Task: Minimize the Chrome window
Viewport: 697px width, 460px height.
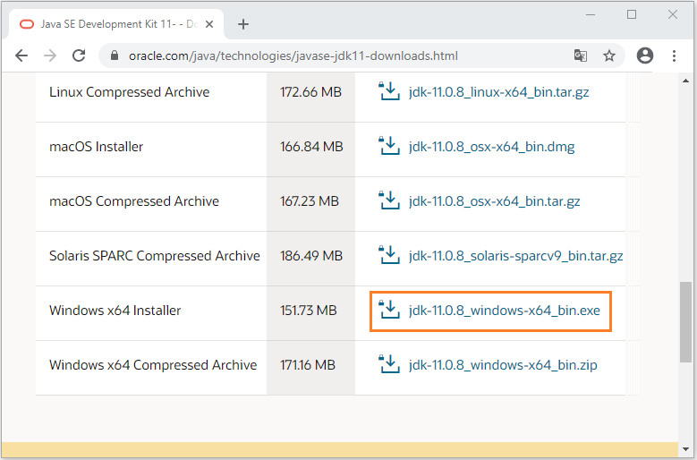Action: [591, 14]
